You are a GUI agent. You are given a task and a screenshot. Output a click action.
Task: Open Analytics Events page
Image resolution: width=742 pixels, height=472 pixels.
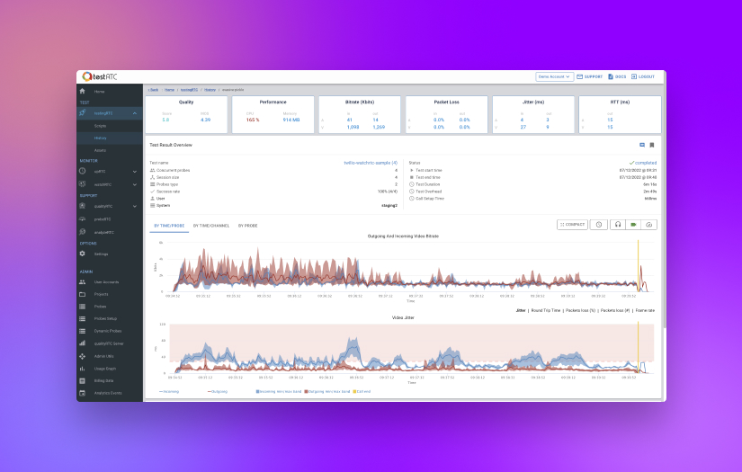(107, 393)
